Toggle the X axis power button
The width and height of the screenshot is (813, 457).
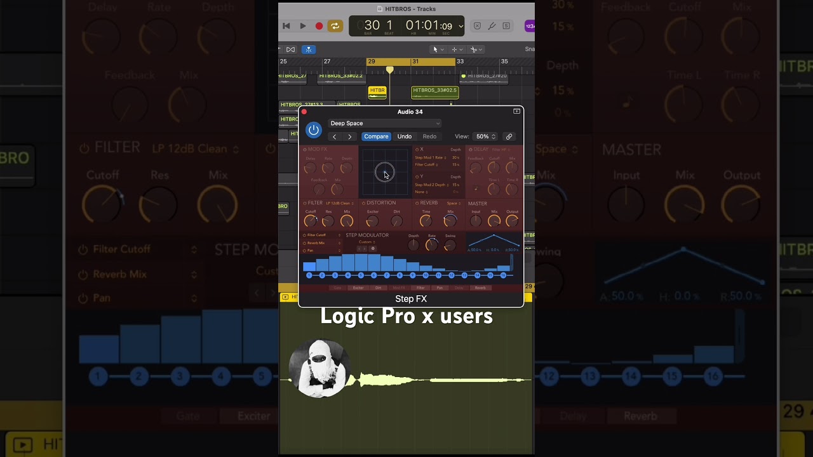pyautogui.click(x=417, y=150)
